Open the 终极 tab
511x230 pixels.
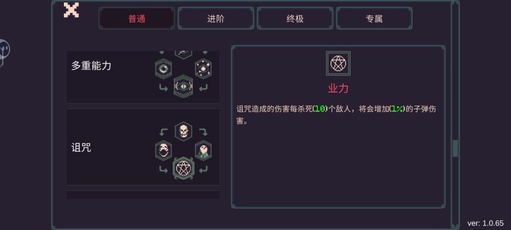[295, 18]
